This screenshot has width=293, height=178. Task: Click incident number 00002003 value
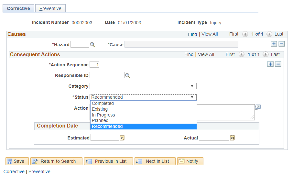coord(82,23)
